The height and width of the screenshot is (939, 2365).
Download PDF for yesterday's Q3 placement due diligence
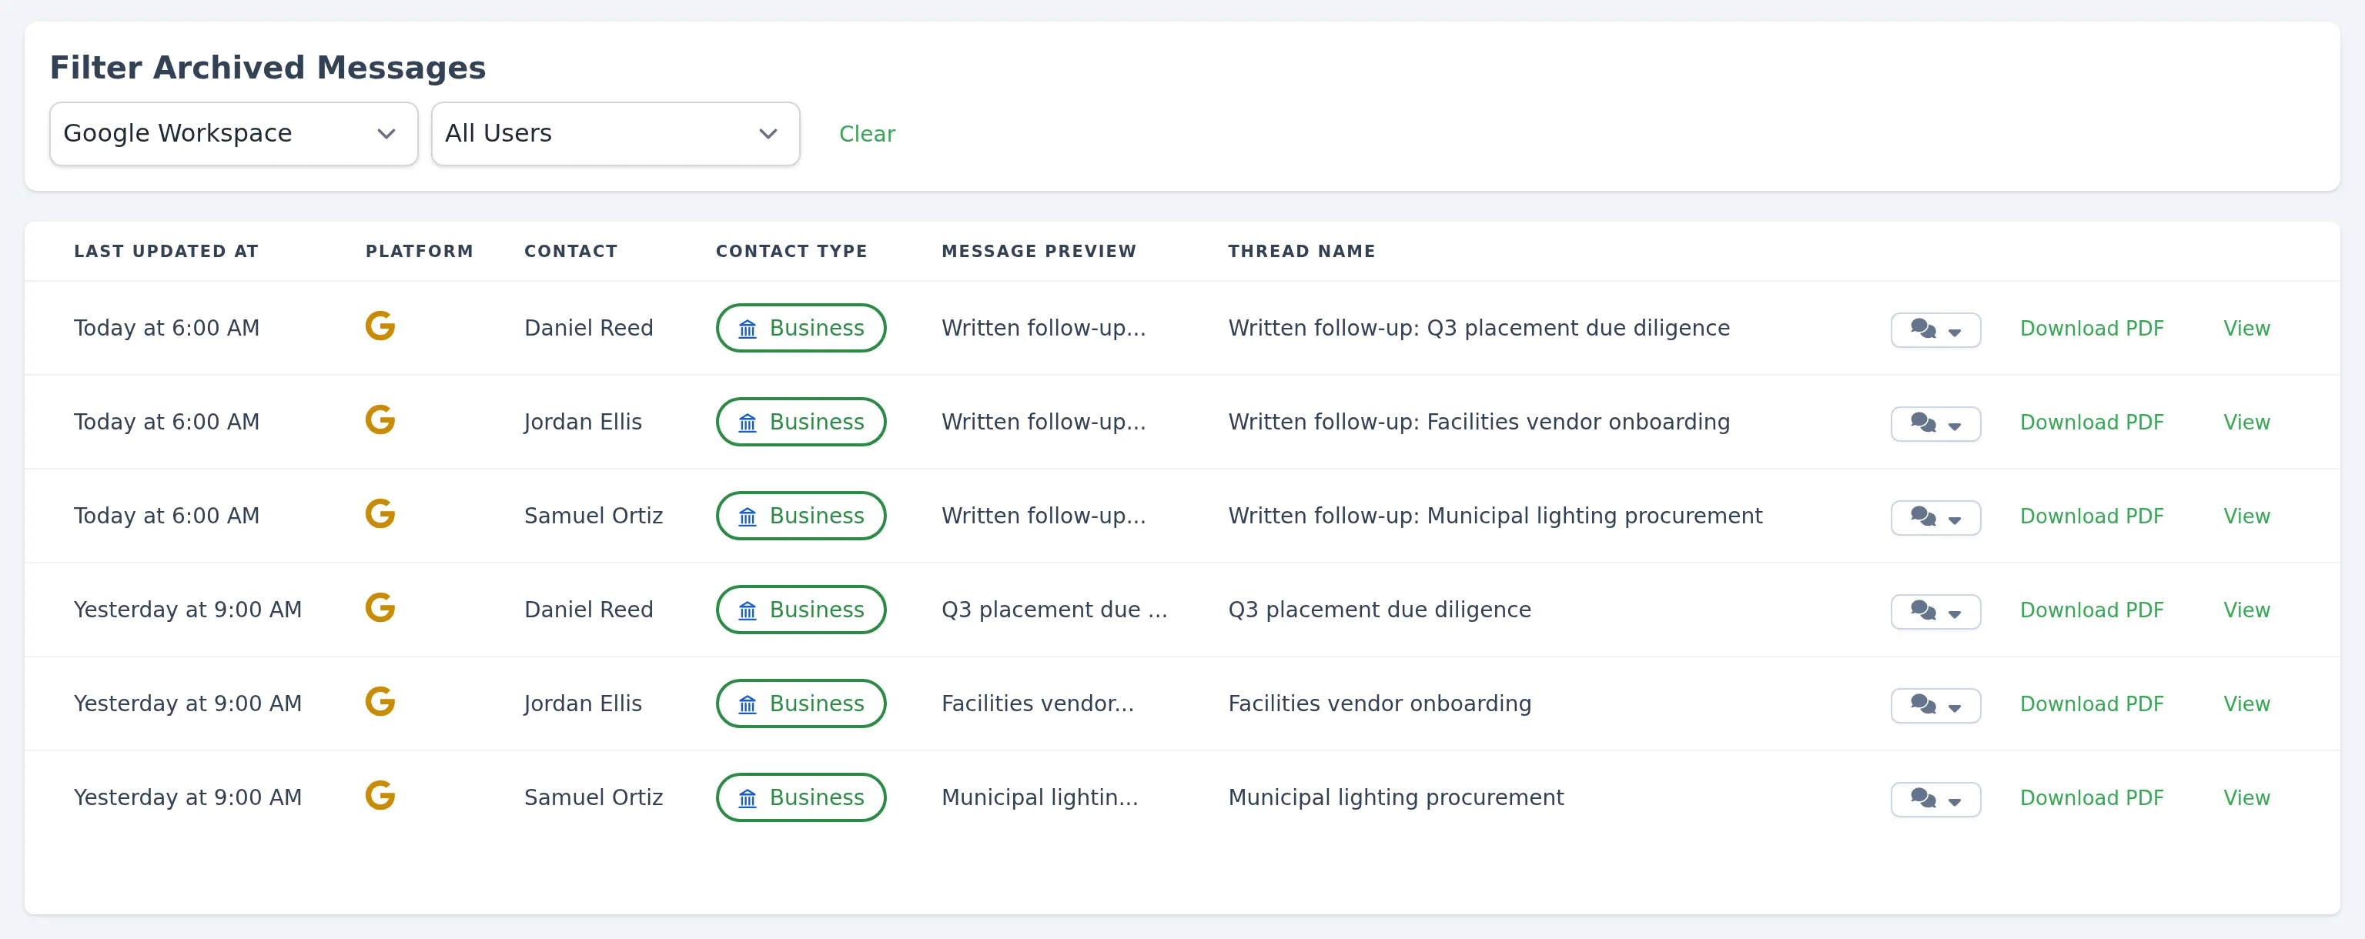point(2092,610)
